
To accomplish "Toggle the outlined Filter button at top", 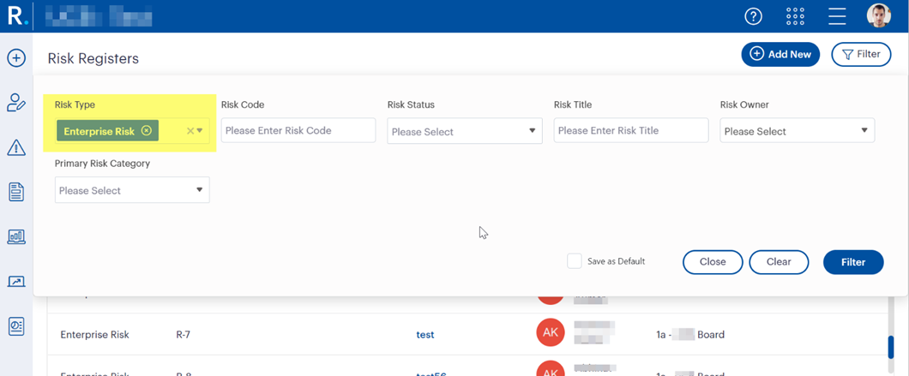I will click(862, 55).
